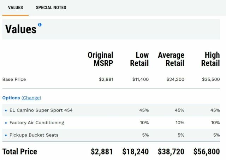
Task: Click the Average Retail column header
Action: pyautogui.click(x=171, y=59)
